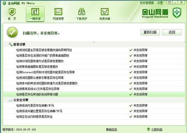Image resolution: width=187 pixels, height=133 pixels.
Task: Click the 扫描完毕，未发现异常 result message
Action: click(41, 33)
